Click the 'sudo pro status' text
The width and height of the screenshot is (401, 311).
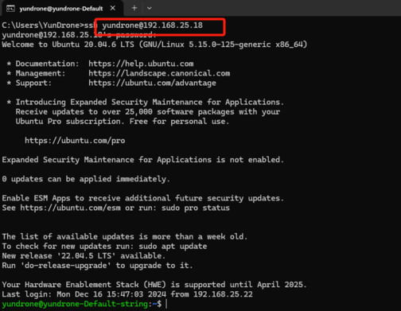pyautogui.click(x=196, y=208)
